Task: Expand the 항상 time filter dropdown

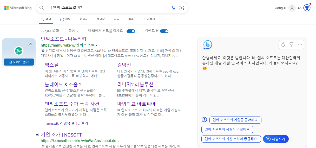Action: [x=73, y=31]
